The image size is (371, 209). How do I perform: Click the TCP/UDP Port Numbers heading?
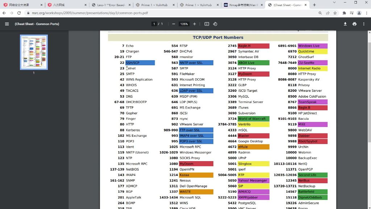tap(218, 37)
